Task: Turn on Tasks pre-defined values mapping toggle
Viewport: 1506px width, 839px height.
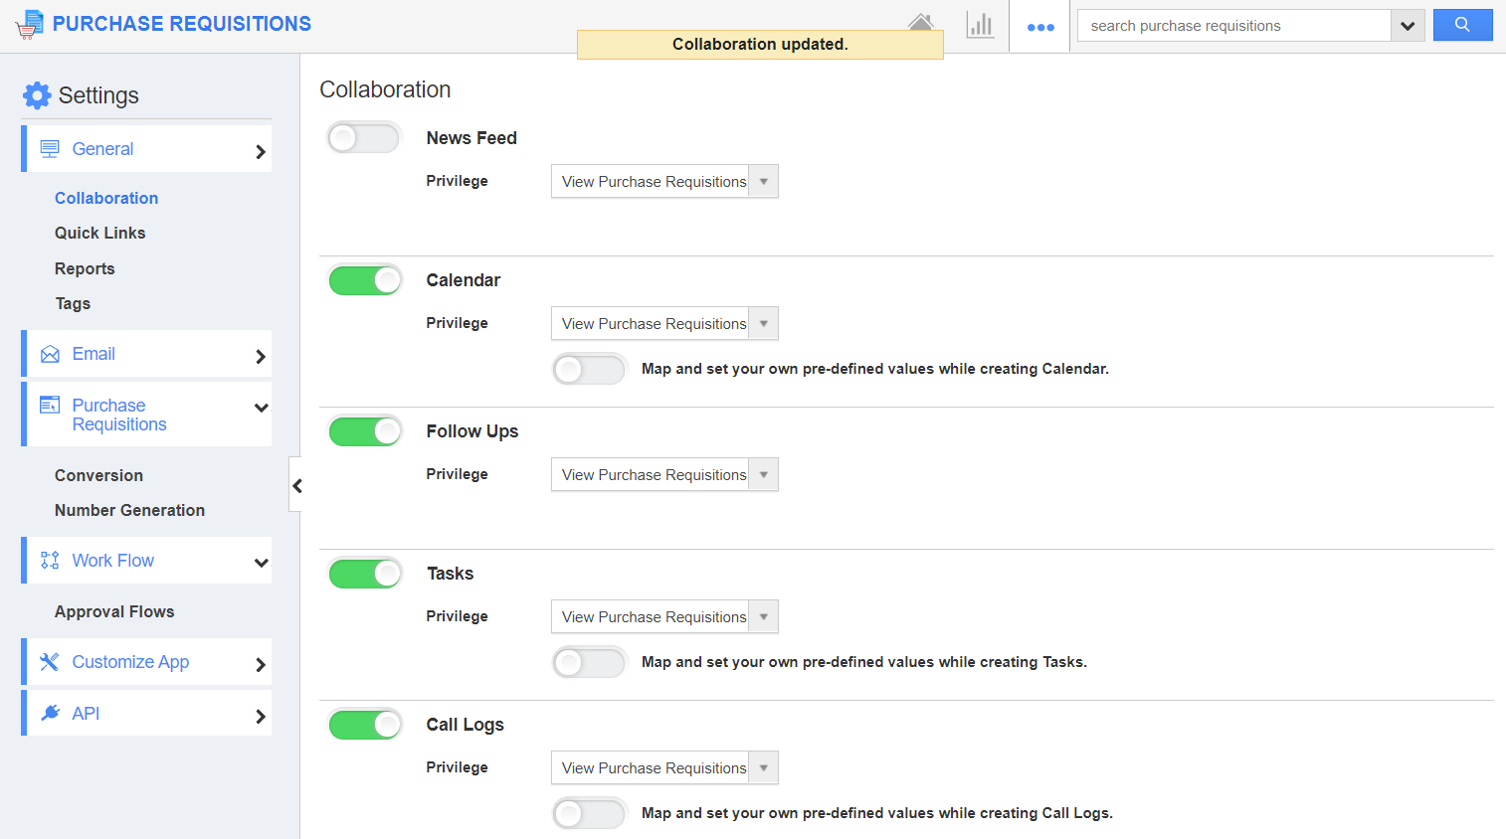Action: 589,662
